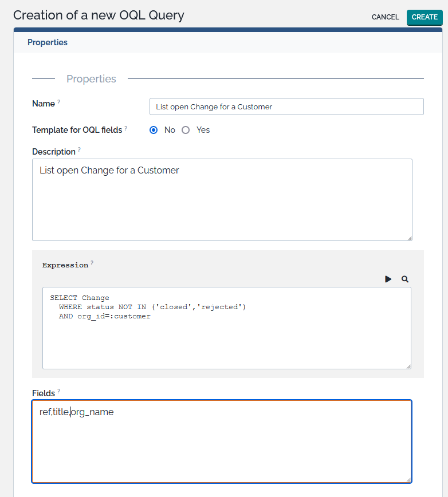The height and width of the screenshot is (497, 448).
Task: Cancel the new OQL query creation
Action: click(x=385, y=17)
